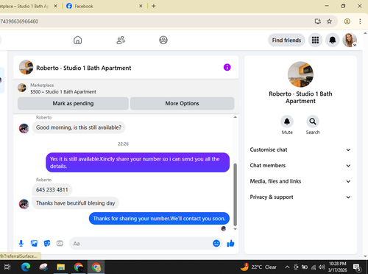Viewport: 368px width, 274px height.
Task: Click the browser address bar URL
Action: click(x=19, y=21)
